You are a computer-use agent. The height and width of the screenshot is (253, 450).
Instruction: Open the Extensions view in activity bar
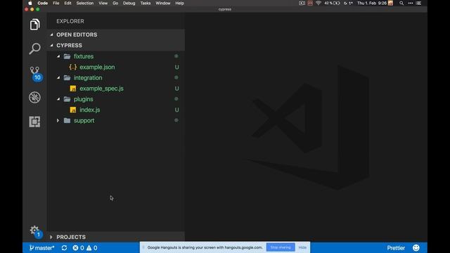tap(34, 122)
